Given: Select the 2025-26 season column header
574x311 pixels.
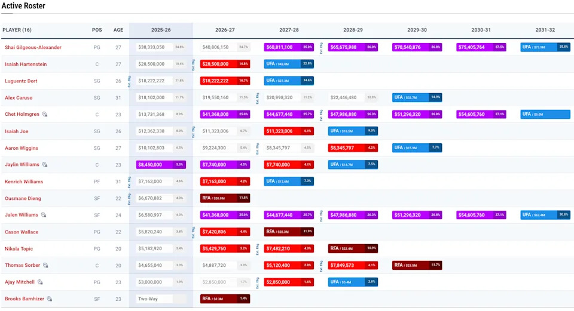Looking at the screenshot, I should pyautogui.click(x=161, y=30).
